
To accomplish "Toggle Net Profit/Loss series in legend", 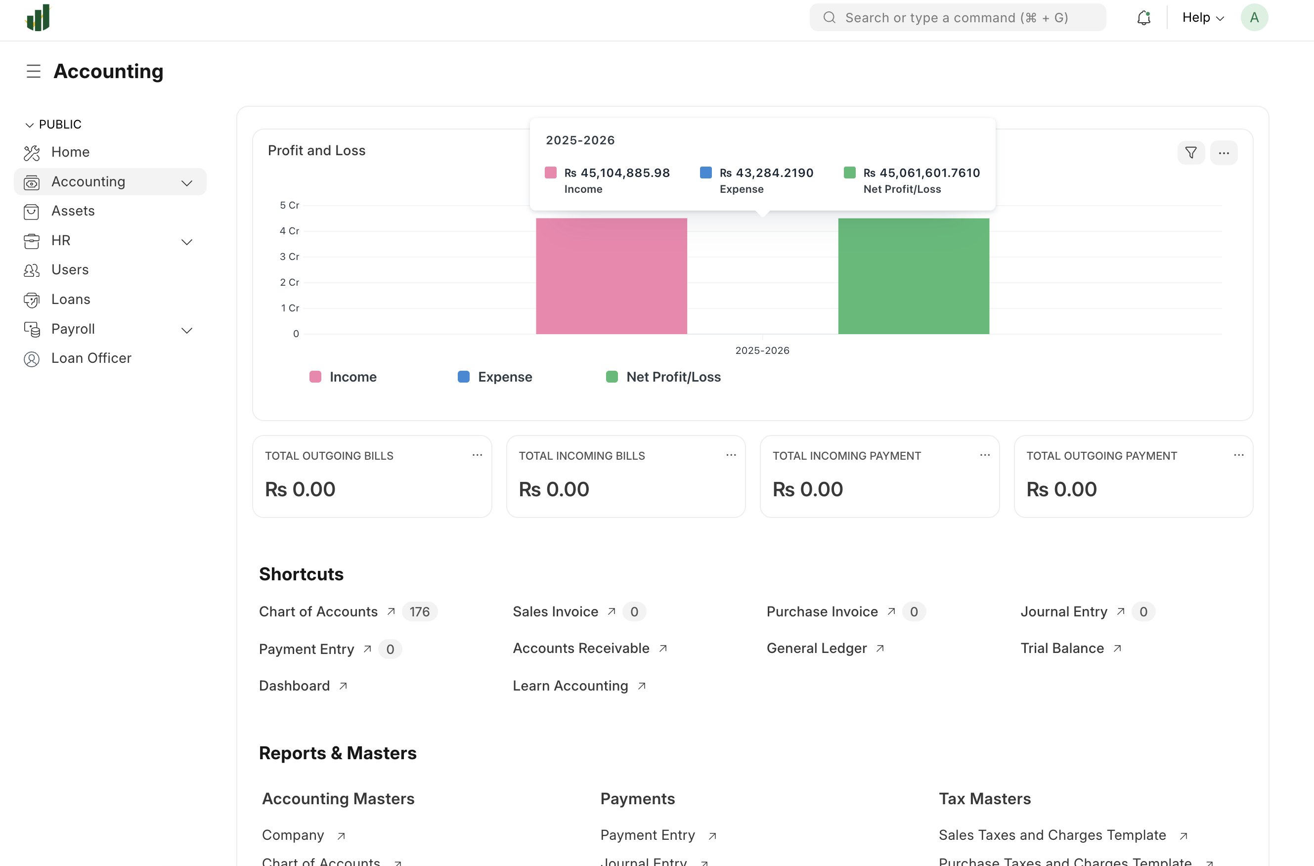I will [x=663, y=377].
